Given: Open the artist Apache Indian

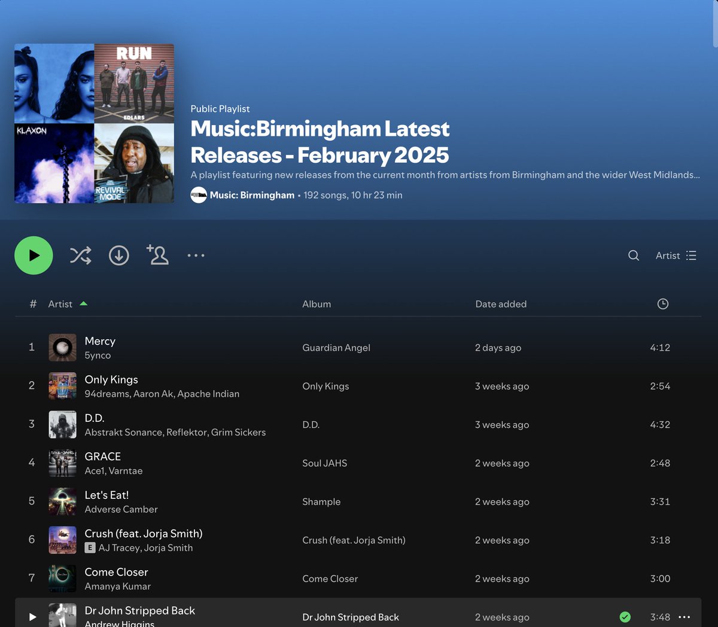Looking at the screenshot, I should pos(208,394).
